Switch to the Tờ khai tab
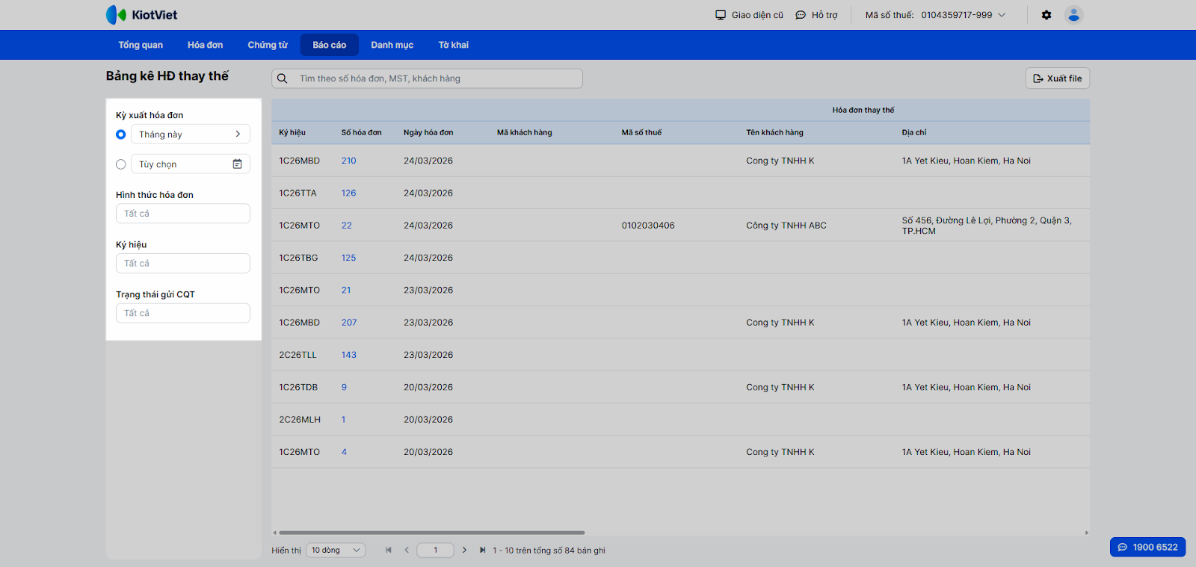The height and width of the screenshot is (567, 1196). point(453,45)
